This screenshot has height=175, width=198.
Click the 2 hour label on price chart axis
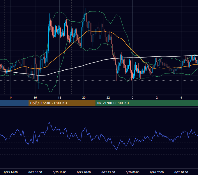click(x=157, y=98)
